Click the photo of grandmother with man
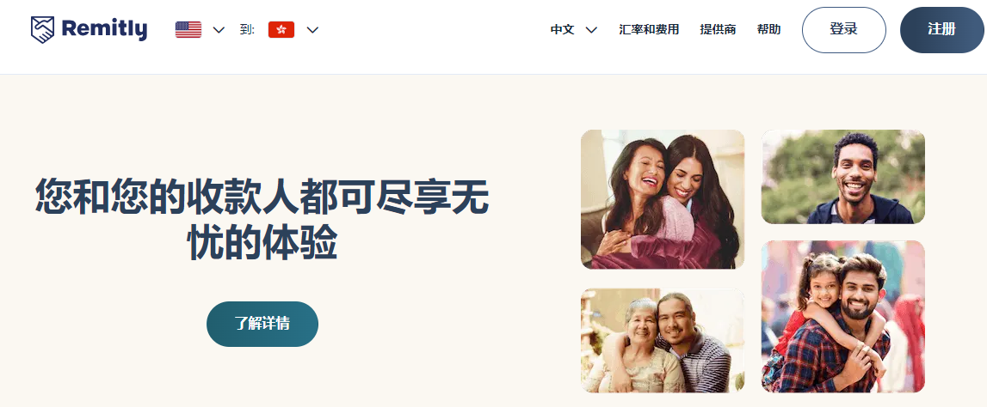987x407 pixels. [663, 340]
